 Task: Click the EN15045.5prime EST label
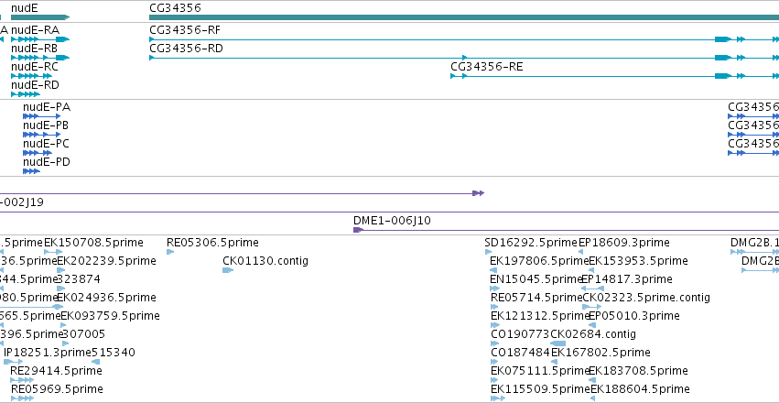(536, 278)
